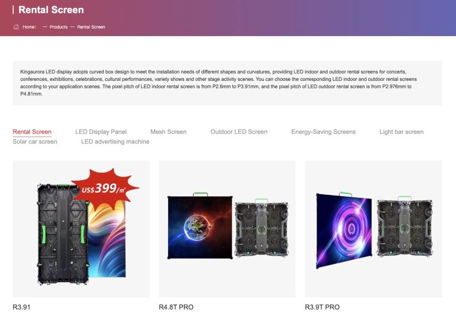Click the R3.91 product title
This screenshot has width=456, height=316.
(x=22, y=307)
